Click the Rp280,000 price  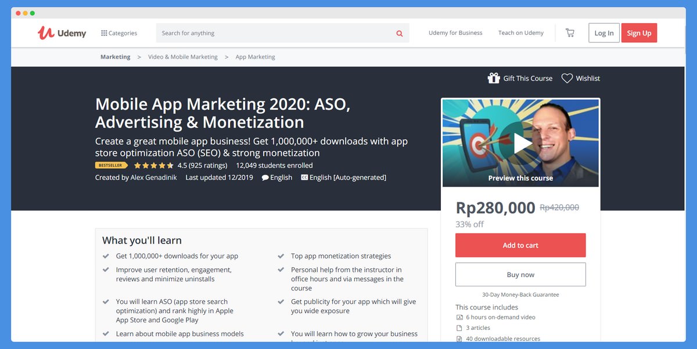click(x=495, y=208)
